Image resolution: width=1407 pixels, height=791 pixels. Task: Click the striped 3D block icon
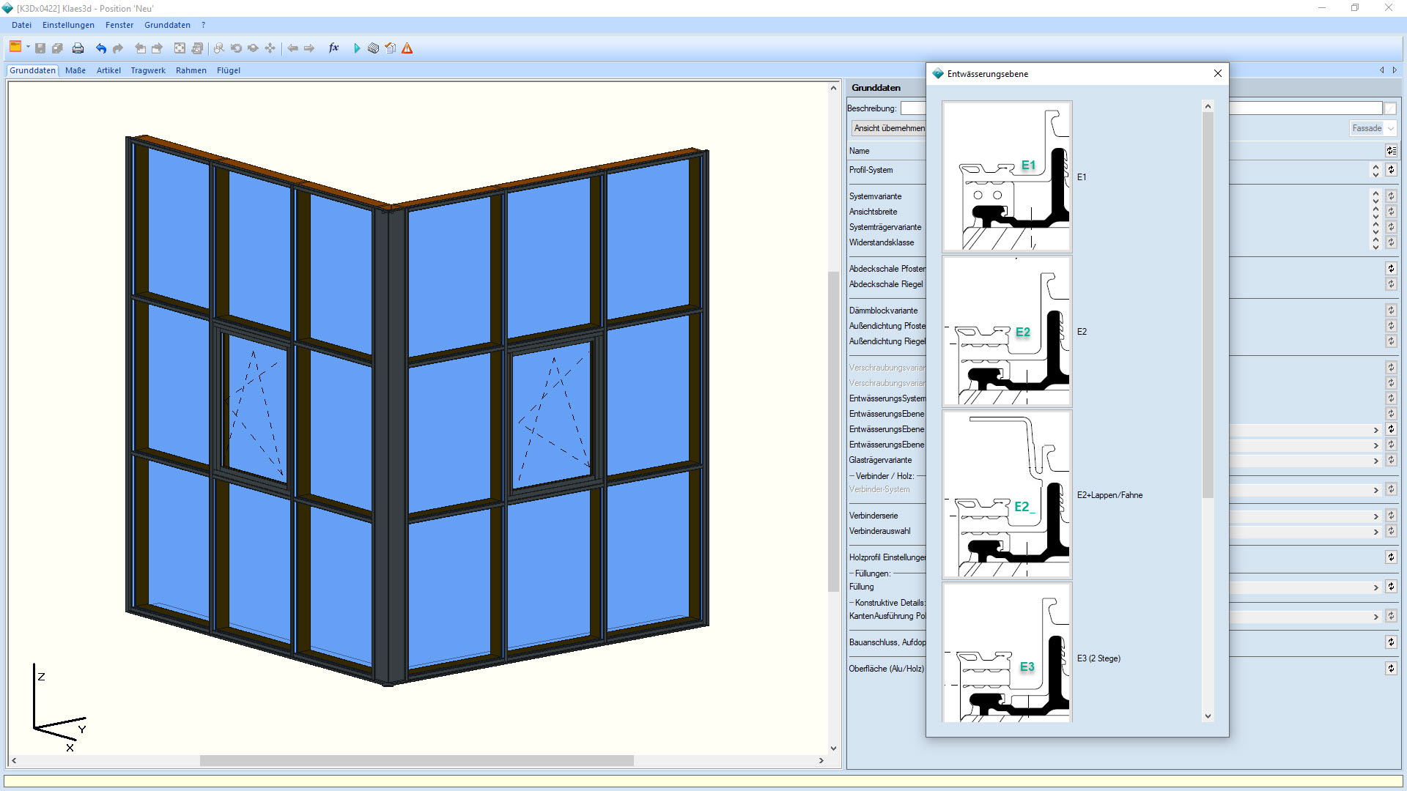click(373, 48)
